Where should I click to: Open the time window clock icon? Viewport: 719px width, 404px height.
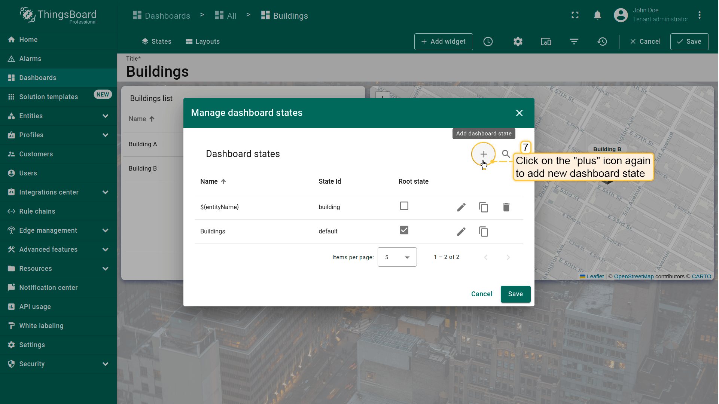pyautogui.click(x=488, y=42)
